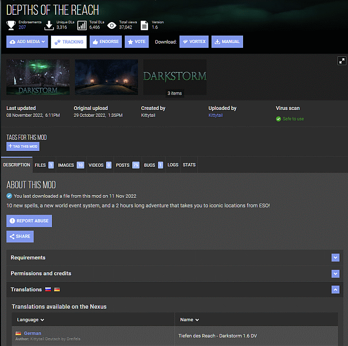Open the German translation link
This screenshot has height=346, width=348.
(x=33, y=333)
